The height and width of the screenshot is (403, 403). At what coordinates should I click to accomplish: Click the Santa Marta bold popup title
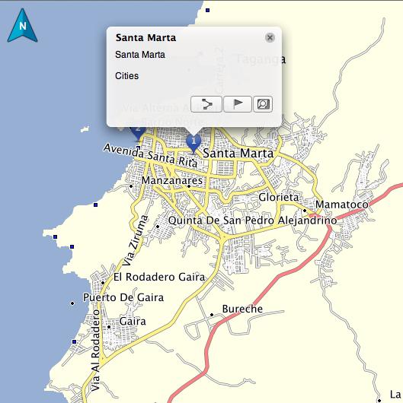point(146,38)
